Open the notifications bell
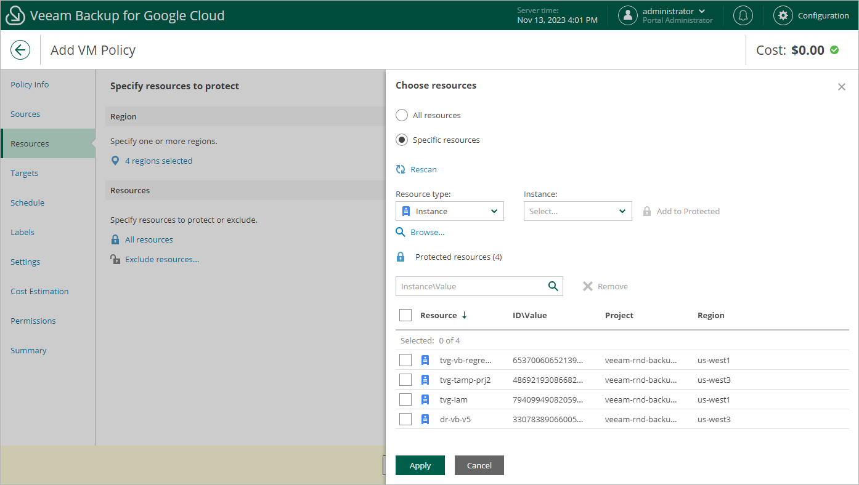Image resolution: width=859 pixels, height=485 pixels. pos(743,15)
